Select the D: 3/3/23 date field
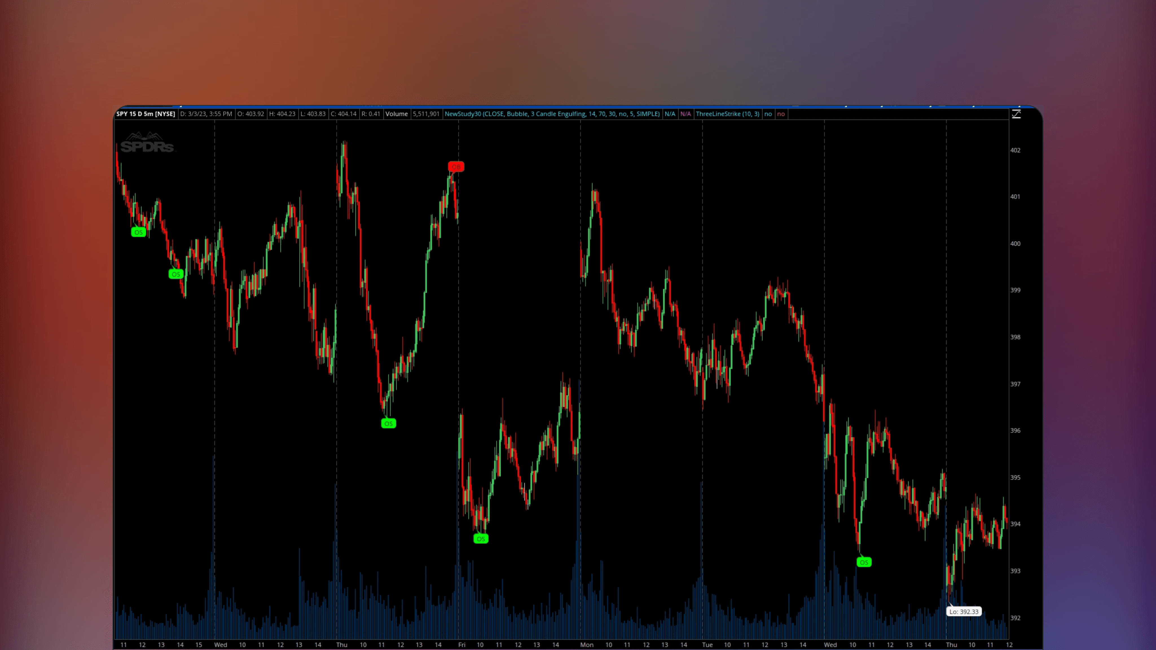 [206, 114]
